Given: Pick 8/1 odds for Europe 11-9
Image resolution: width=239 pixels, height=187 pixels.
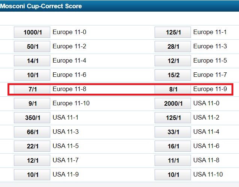Looking at the screenshot, I should coord(173,89).
